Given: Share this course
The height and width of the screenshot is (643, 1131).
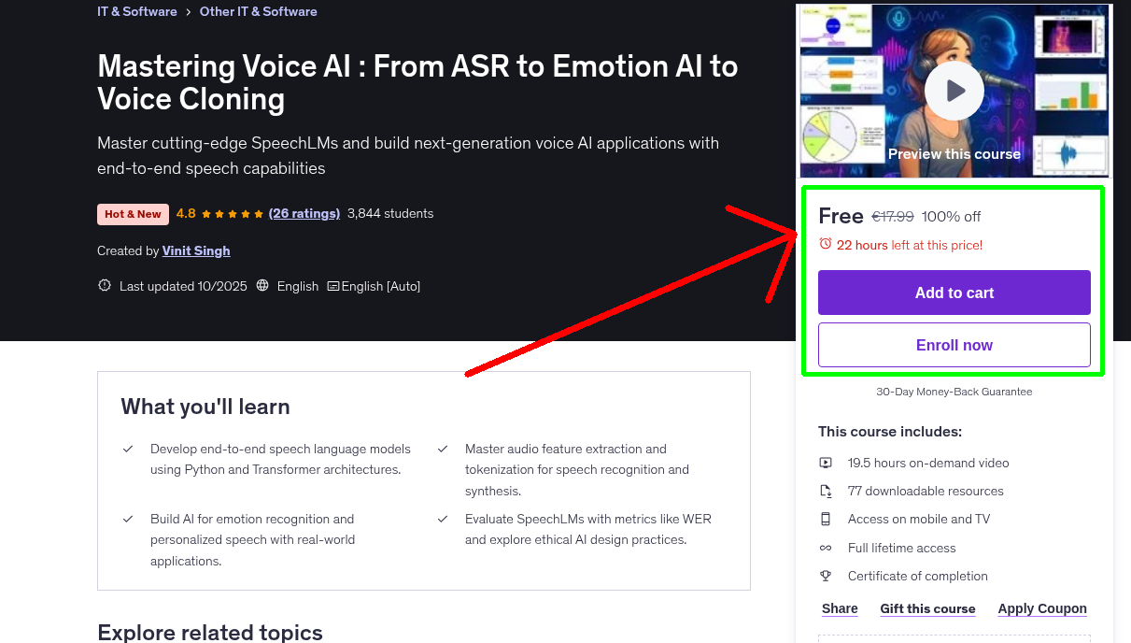Looking at the screenshot, I should click(839, 608).
